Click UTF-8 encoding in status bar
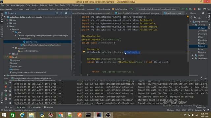The width and height of the screenshot is (211, 118). click(191, 110)
